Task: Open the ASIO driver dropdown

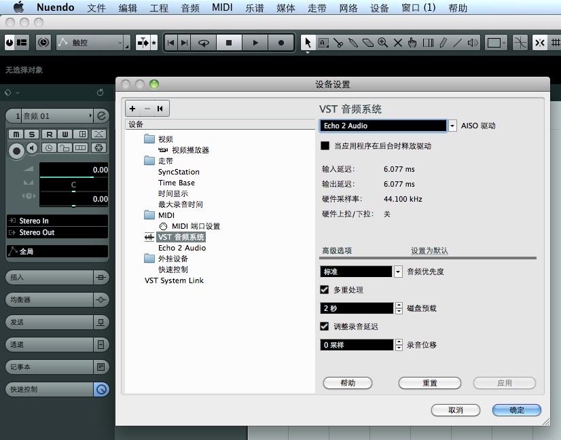Action: (452, 126)
